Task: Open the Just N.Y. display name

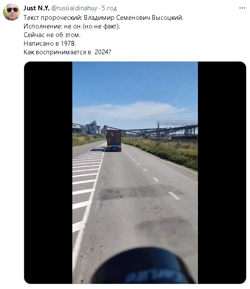Action: (37, 8)
